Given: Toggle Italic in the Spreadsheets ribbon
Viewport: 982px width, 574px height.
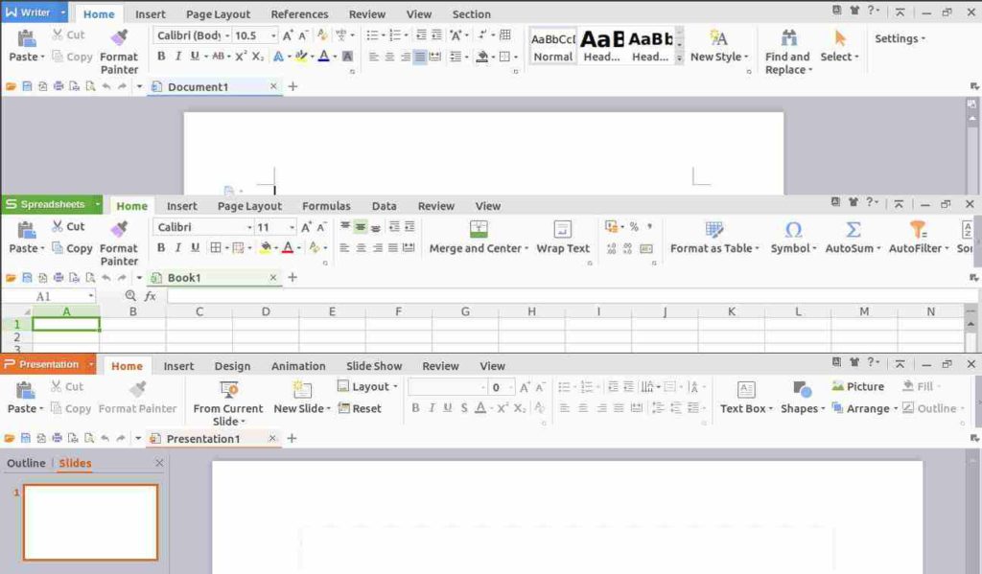Looking at the screenshot, I should 177,248.
